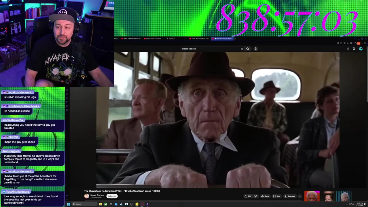Like the video with thumbs up 11K
368x207 pixels.
coord(248,196)
